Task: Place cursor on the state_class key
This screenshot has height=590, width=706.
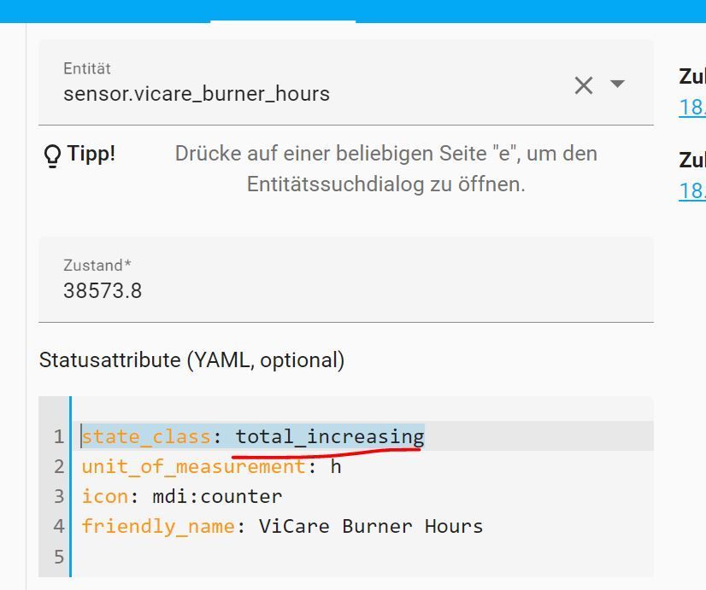Action: pyautogui.click(x=146, y=437)
